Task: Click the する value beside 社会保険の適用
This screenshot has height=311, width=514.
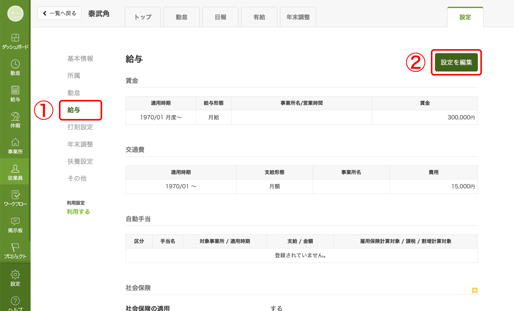Action: 276,308
